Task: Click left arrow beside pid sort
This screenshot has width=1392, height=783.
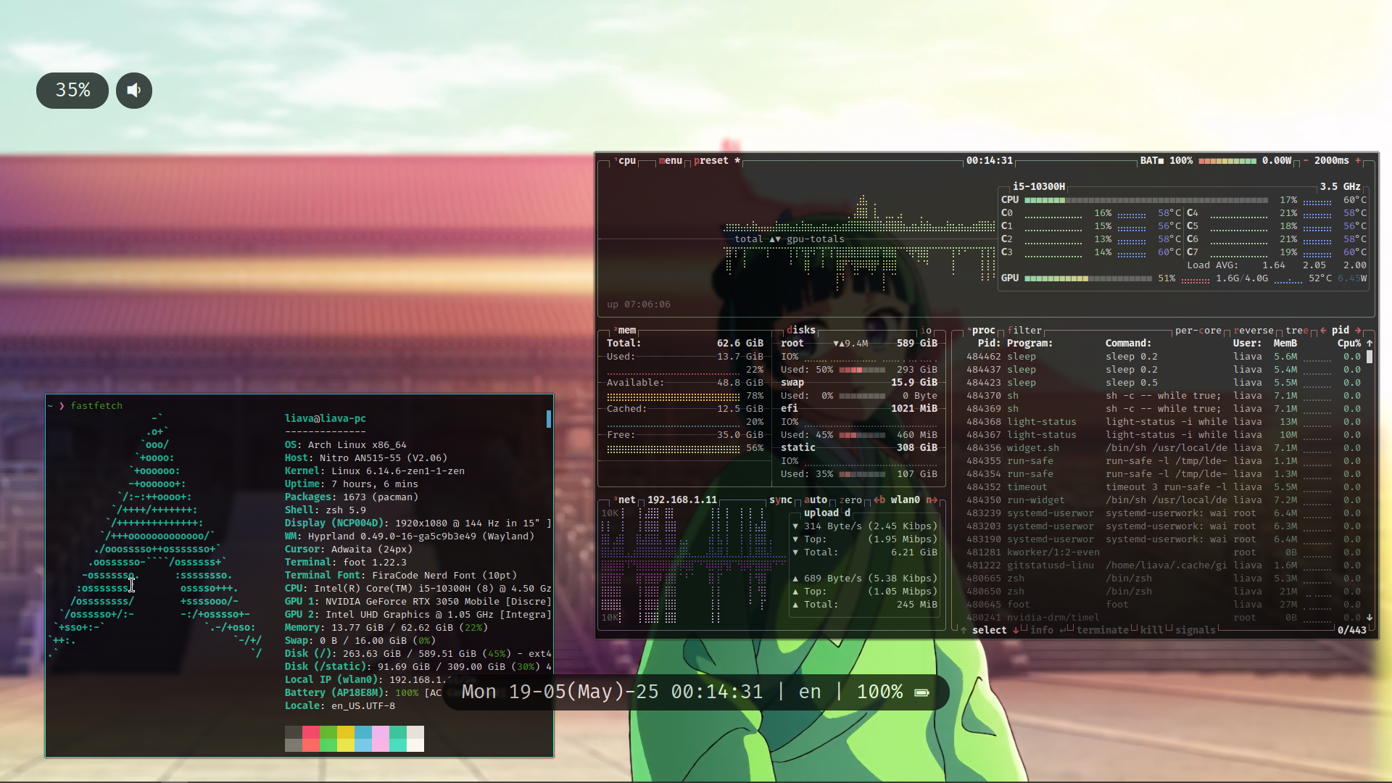Action: point(1323,330)
